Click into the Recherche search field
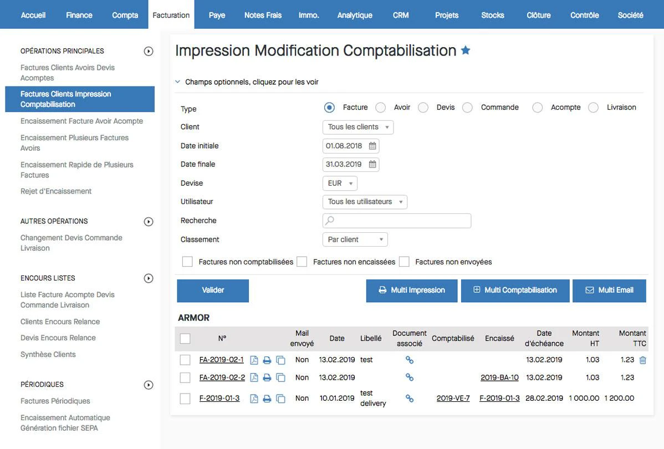Viewport: 664px width, 449px height. (397, 221)
